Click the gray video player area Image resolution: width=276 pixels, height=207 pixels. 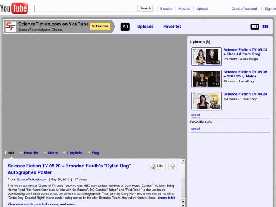(95, 92)
